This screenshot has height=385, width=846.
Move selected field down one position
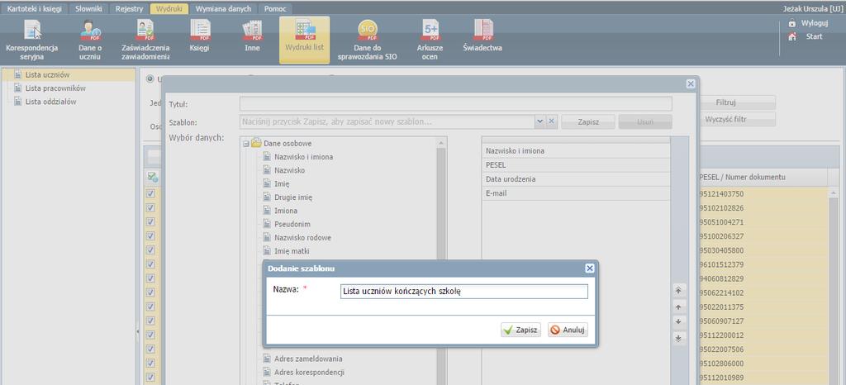pos(678,322)
